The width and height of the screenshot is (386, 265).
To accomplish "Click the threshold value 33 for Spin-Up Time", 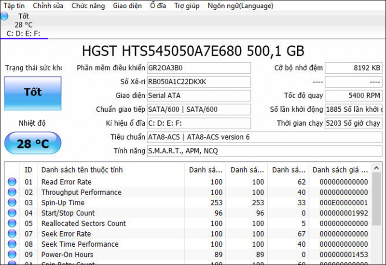I will 302,202.
